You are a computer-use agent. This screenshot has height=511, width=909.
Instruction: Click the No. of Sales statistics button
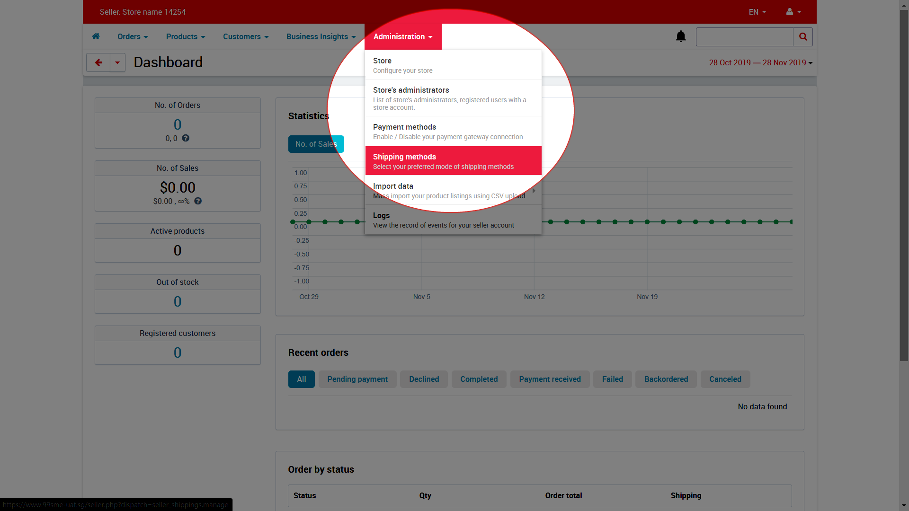click(316, 144)
